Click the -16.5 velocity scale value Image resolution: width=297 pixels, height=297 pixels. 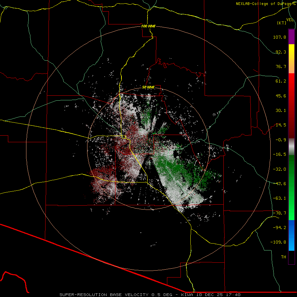coord(280,154)
